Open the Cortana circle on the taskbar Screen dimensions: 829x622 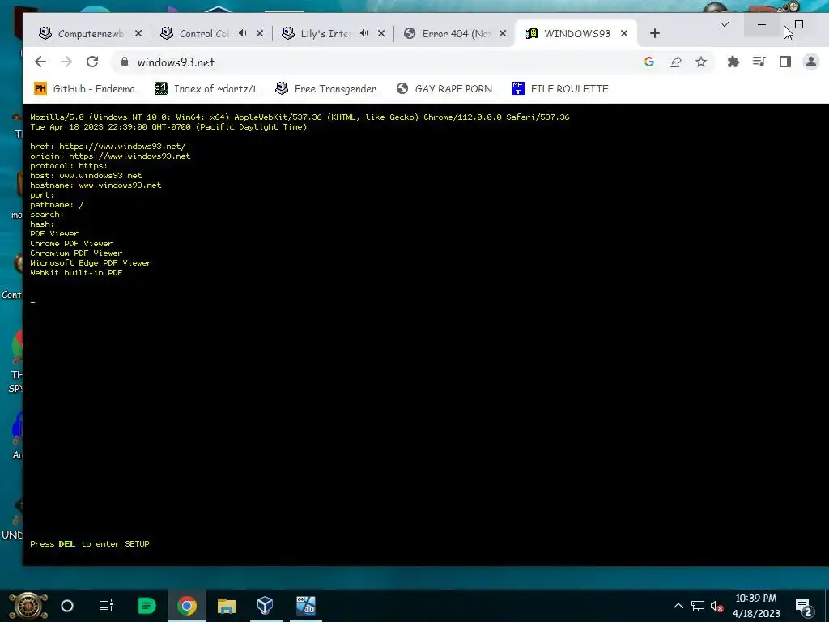[x=67, y=606]
